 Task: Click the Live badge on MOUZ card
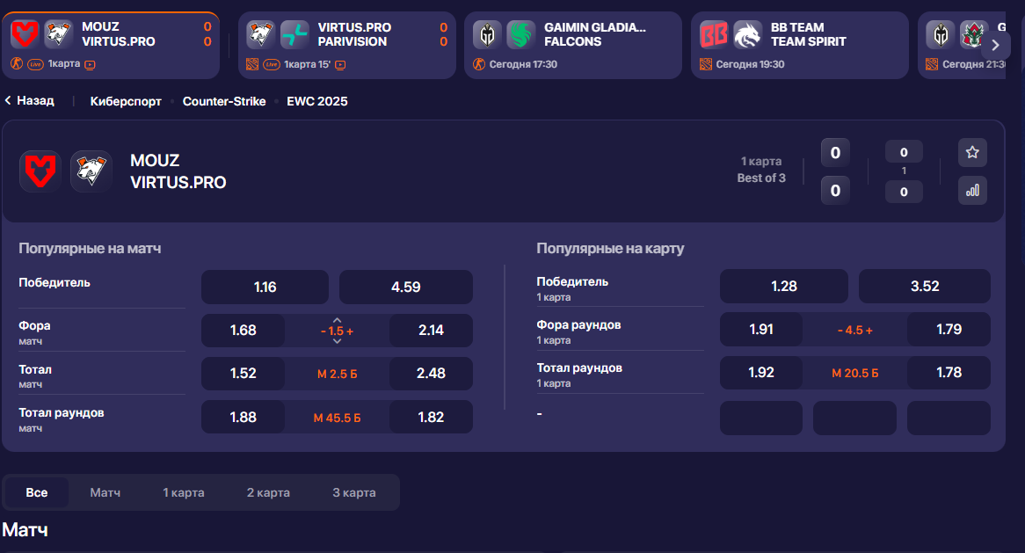35,64
